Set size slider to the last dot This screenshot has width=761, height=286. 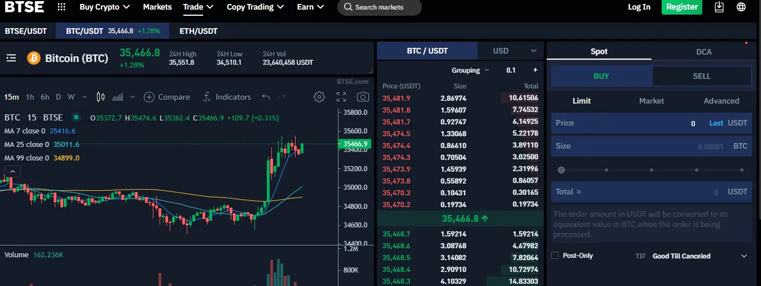[742, 169]
